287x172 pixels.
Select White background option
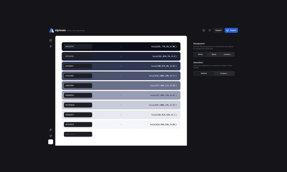coord(200,54)
